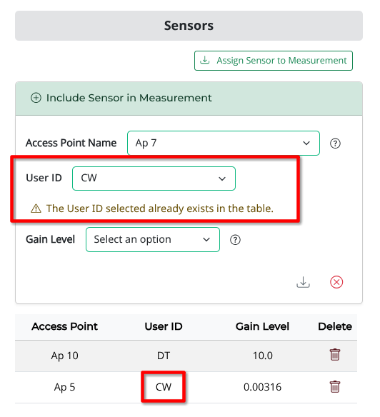Click the Access Point column header
Screen dimensions: 380x417
(x=65, y=326)
